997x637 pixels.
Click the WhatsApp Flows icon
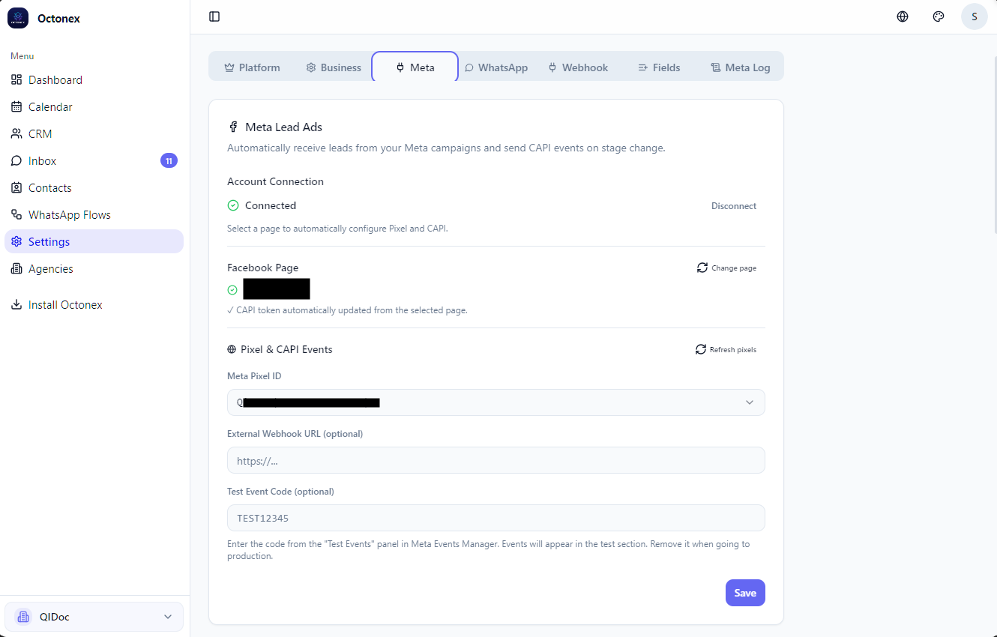point(16,214)
